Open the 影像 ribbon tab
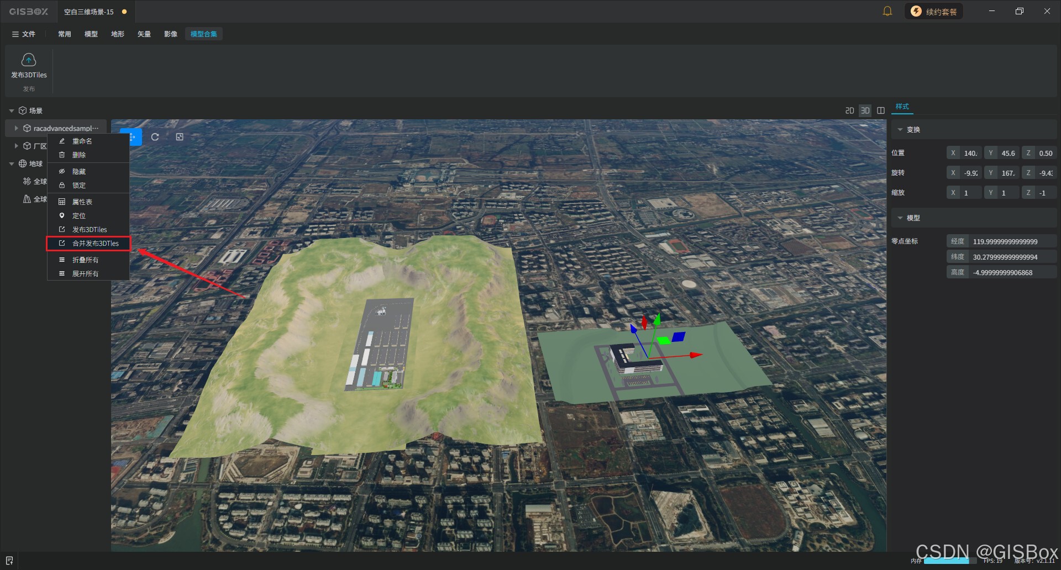1061x570 pixels. click(x=171, y=34)
